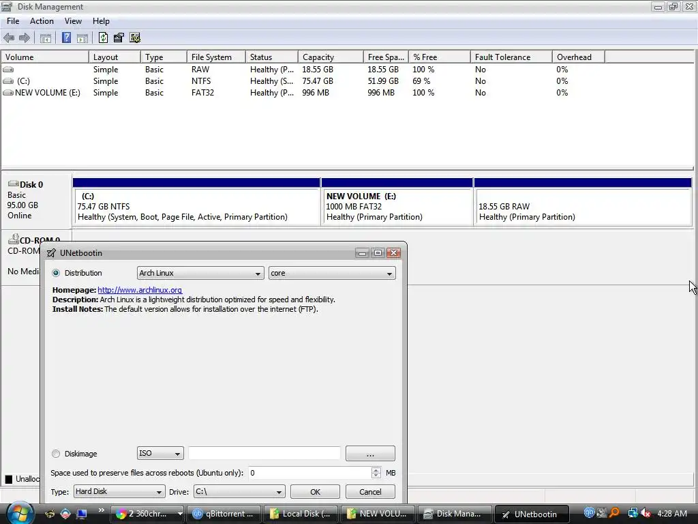Switch to Local Disk taskbar button
The image size is (698, 524).
[301, 514]
